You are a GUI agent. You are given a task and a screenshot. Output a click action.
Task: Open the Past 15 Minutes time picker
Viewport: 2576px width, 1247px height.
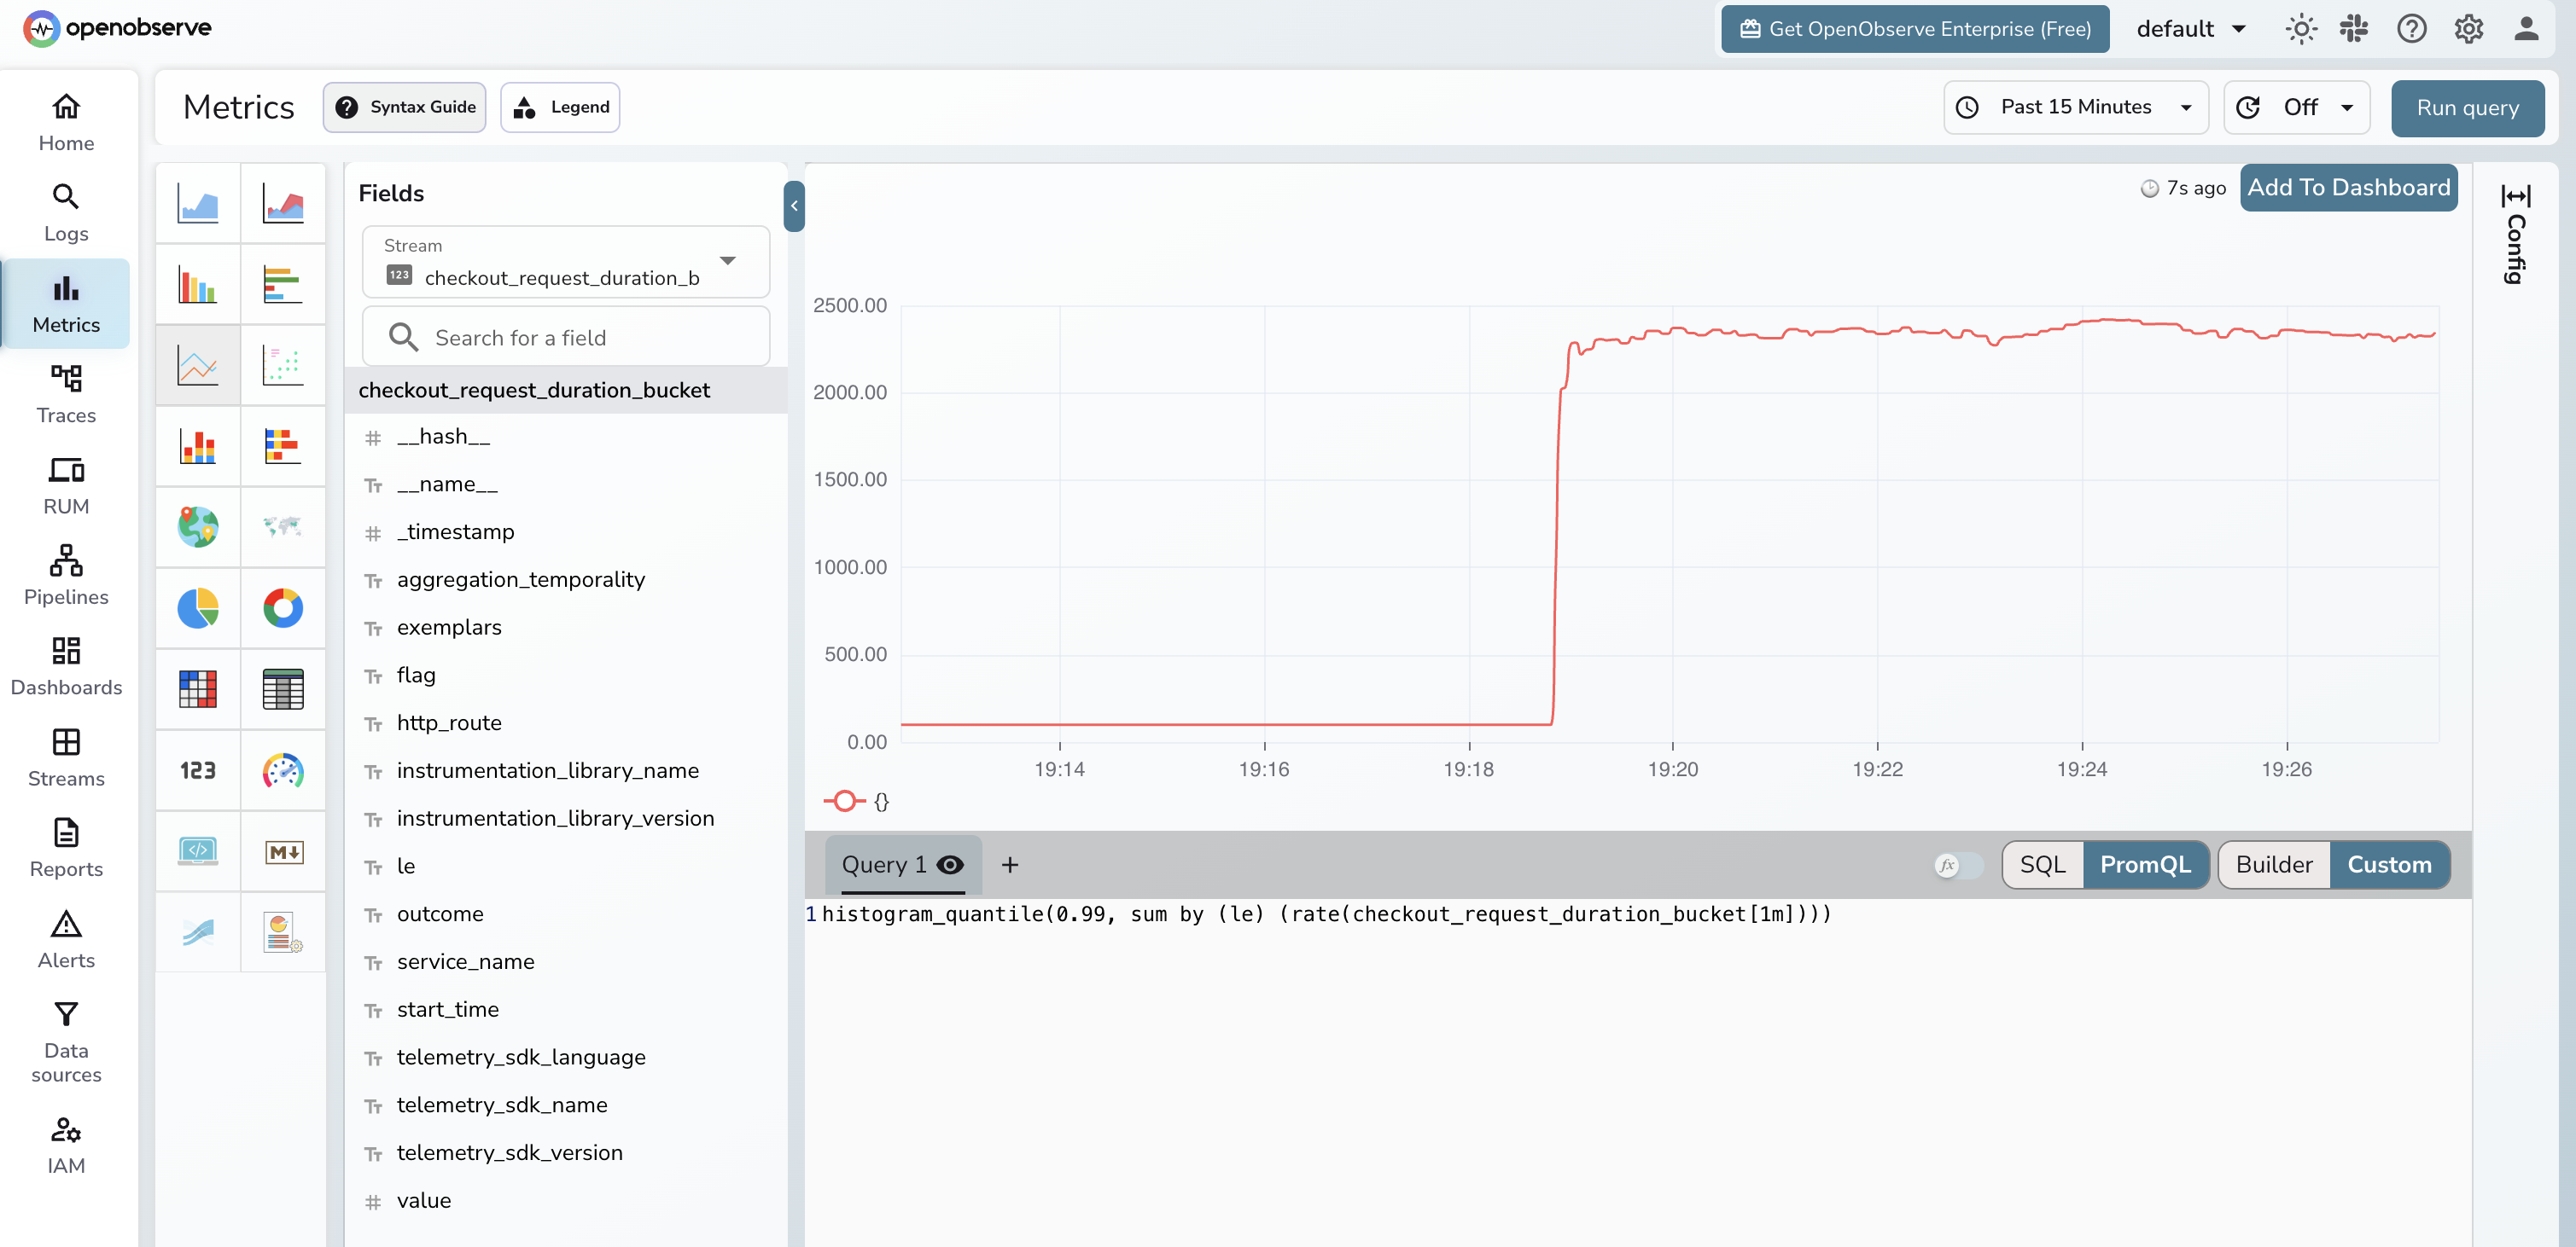(x=2076, y=107)
